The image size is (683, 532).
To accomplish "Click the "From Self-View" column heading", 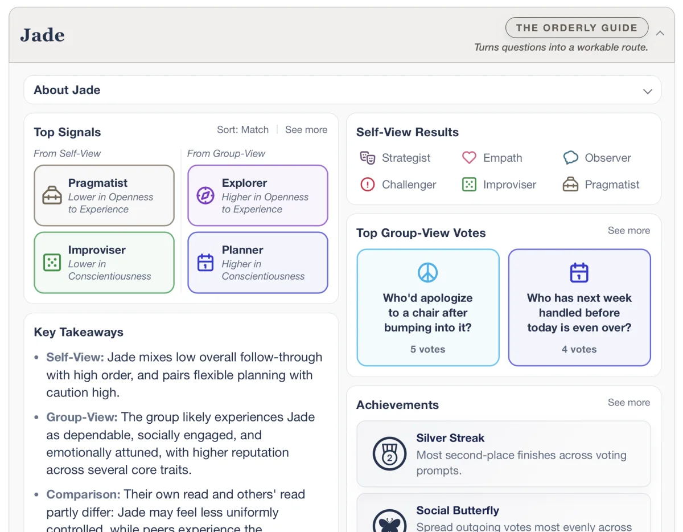I will pyautogui.click(x=67, y=153).
